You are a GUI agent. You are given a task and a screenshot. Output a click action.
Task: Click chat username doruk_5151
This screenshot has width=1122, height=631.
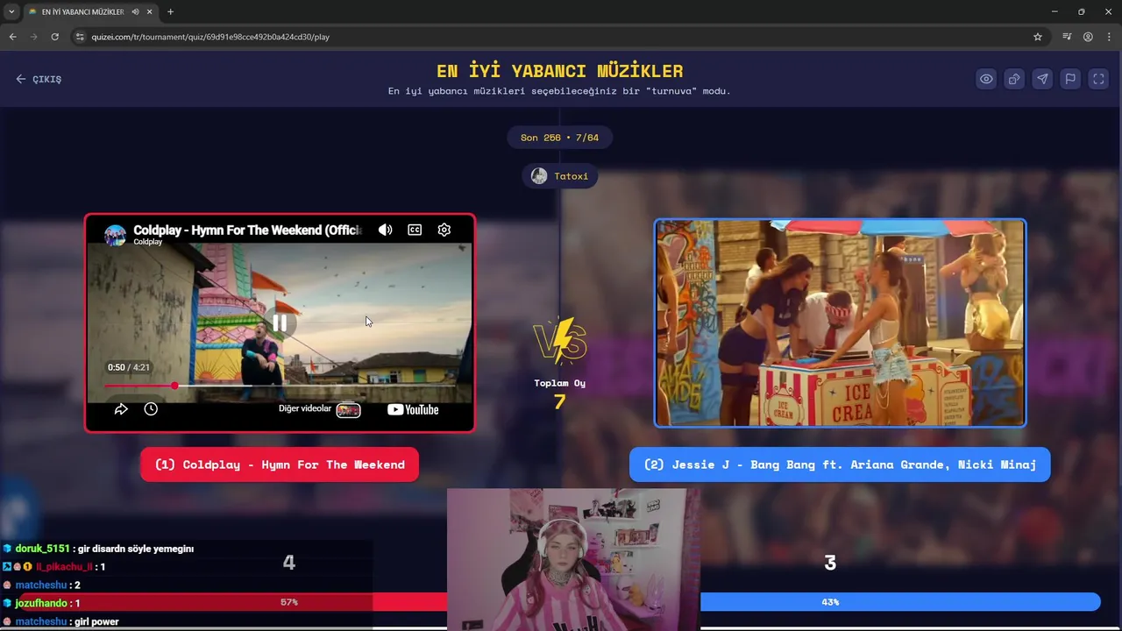(42, 549)
